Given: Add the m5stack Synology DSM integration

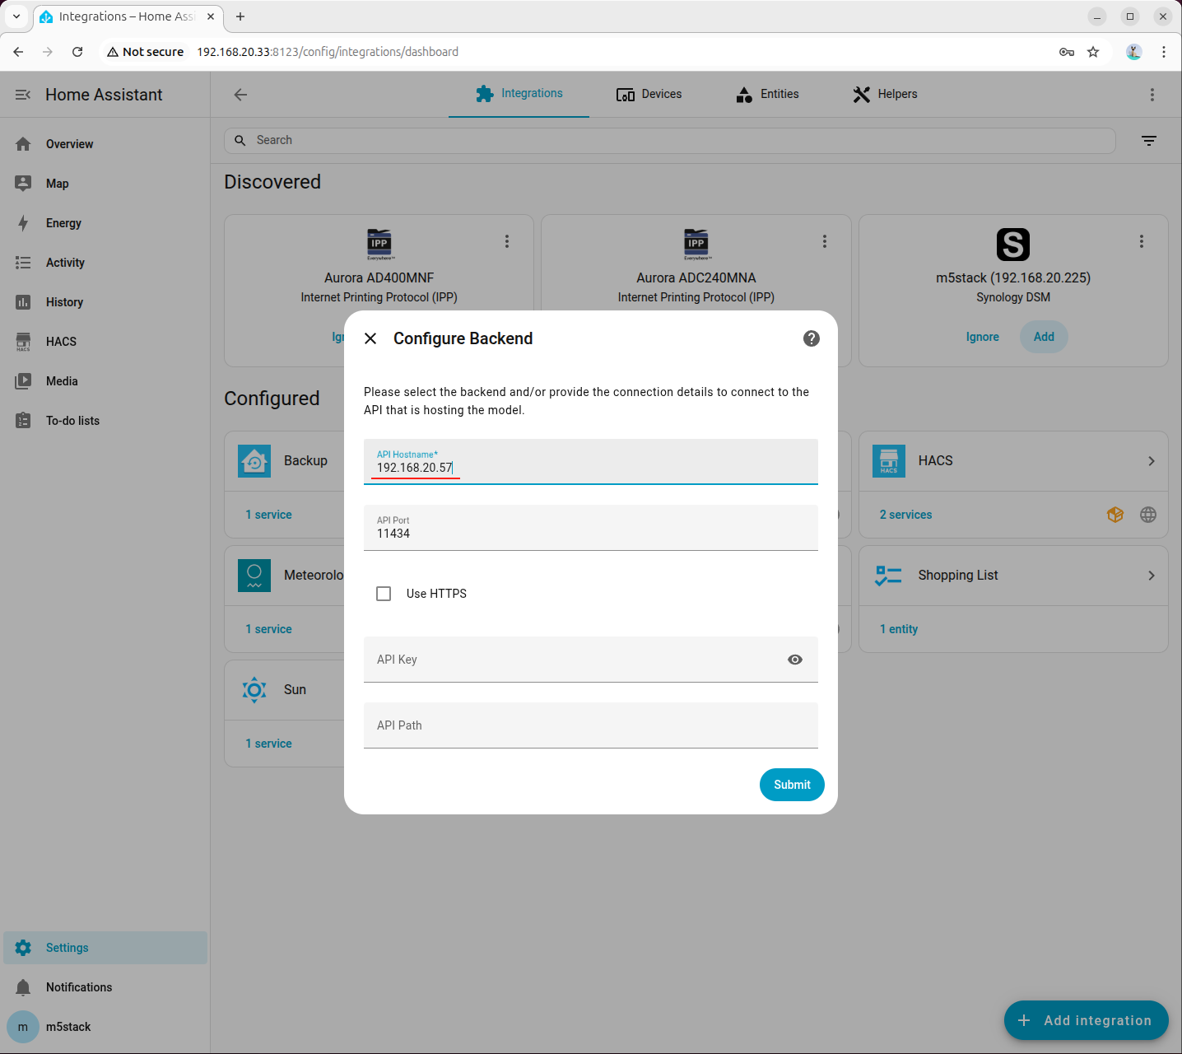Looking at the screenshot, I should [1043, 337].
